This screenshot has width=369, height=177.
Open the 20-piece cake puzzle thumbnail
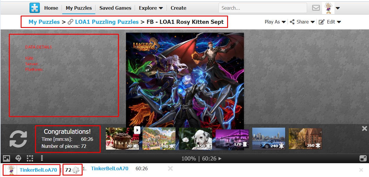122,138
